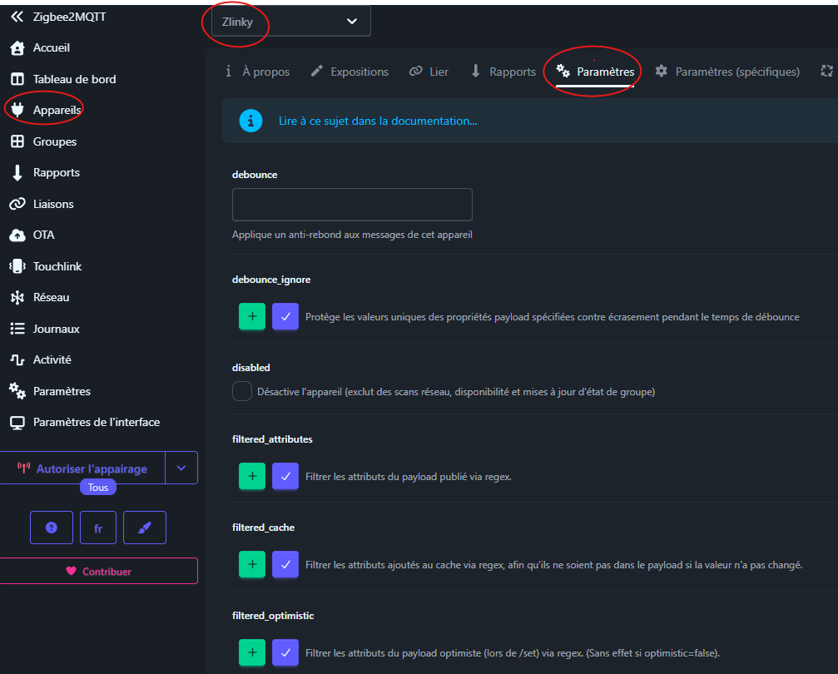Image resolution: width=838 pixels, height=674 pixels.
Task: Click the Contribuer button
Action: [98, 572]
